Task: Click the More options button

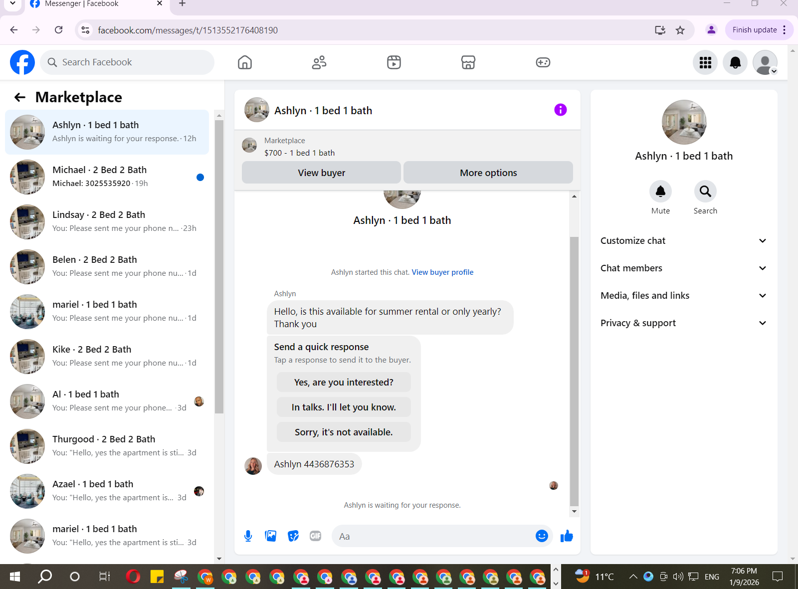Action: [x=488, y=173]
